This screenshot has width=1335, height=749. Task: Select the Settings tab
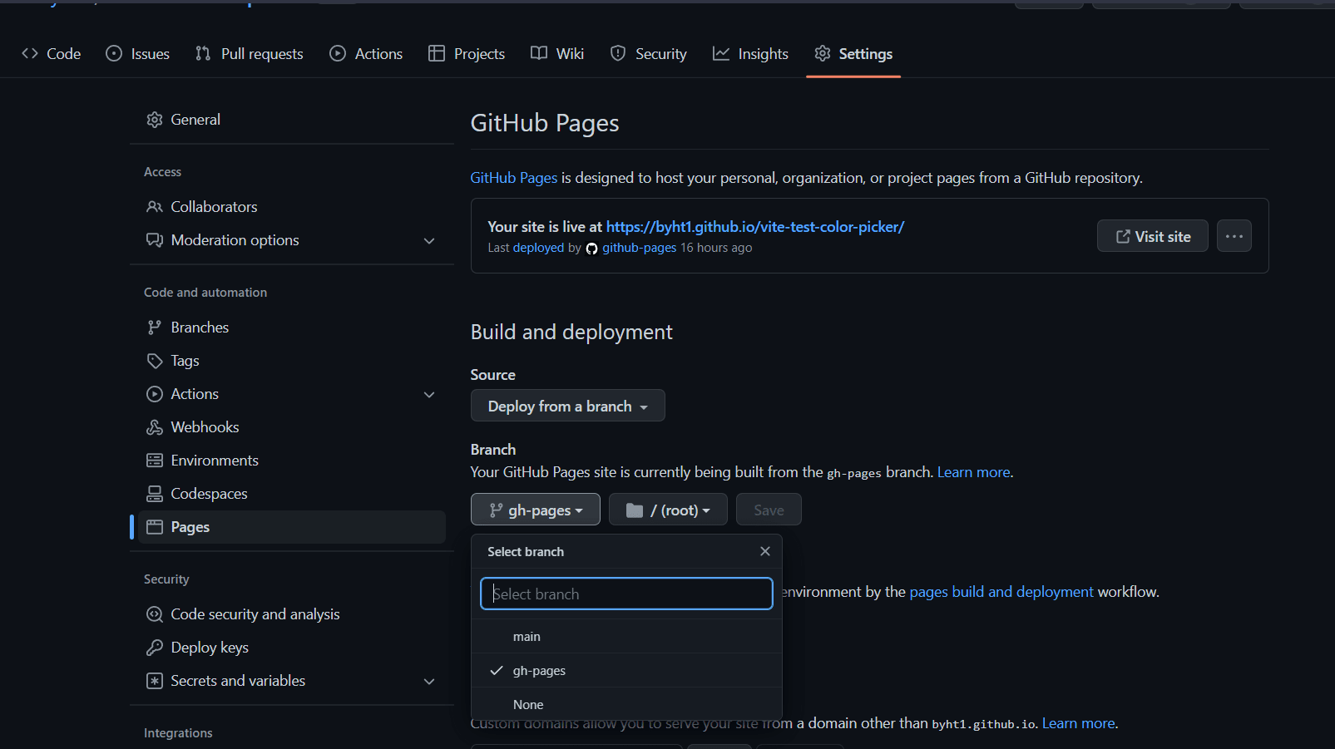tap(853, 54)
